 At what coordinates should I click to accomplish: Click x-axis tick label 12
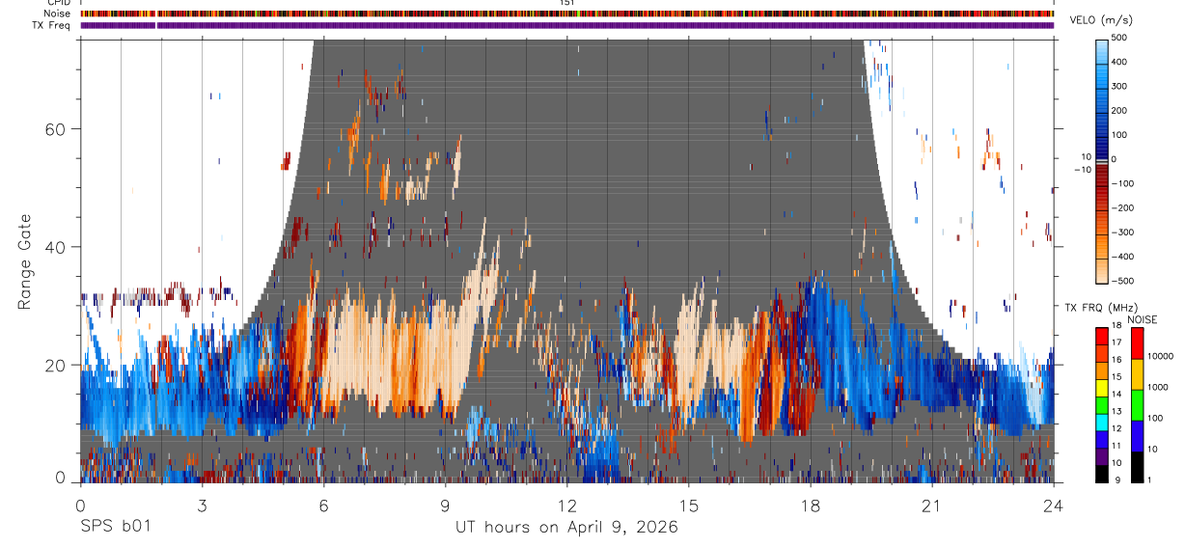tap(566, 506)
